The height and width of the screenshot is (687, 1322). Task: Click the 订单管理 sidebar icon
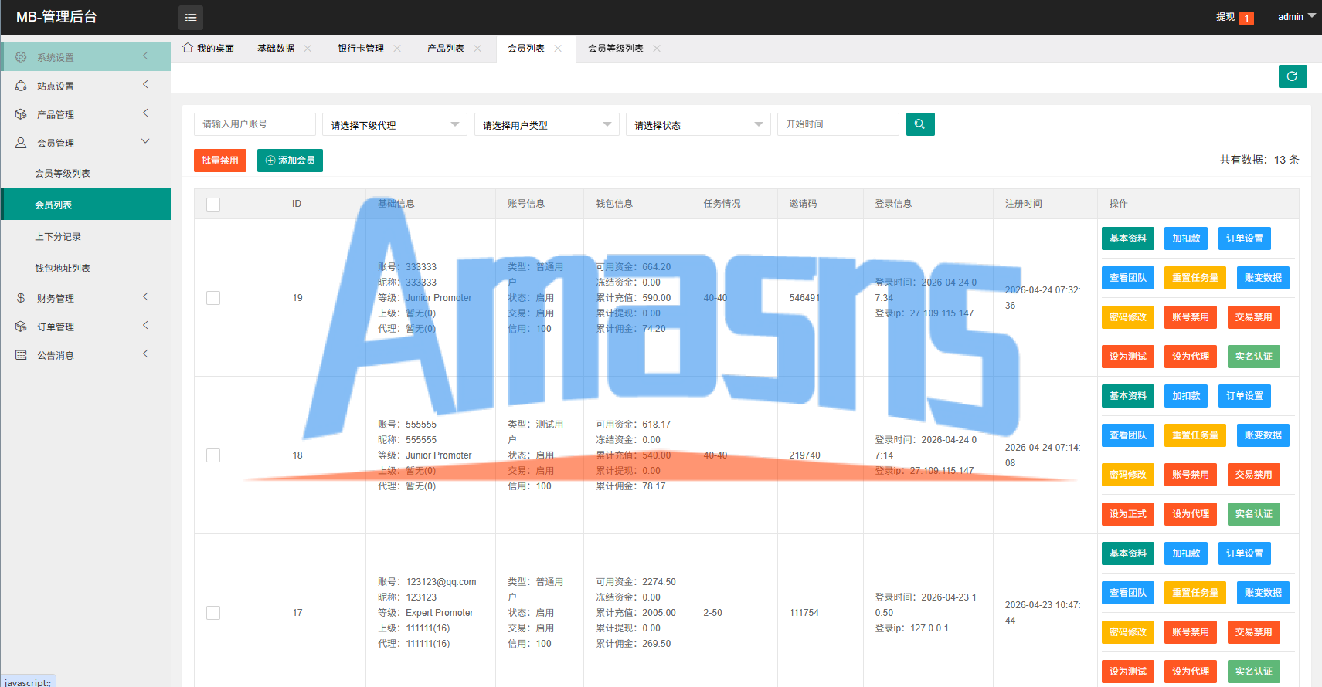[x=21, y=327]
